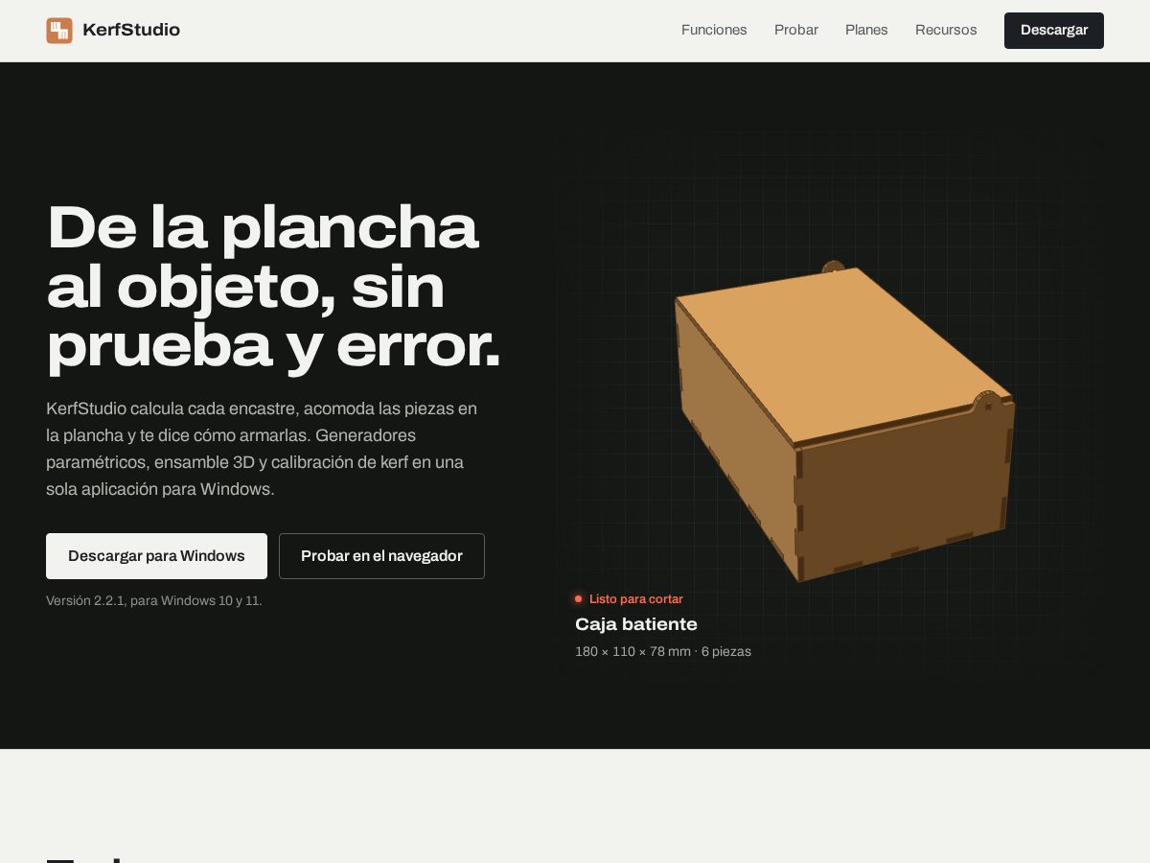Click the KerfStudio logo icon

59,31
